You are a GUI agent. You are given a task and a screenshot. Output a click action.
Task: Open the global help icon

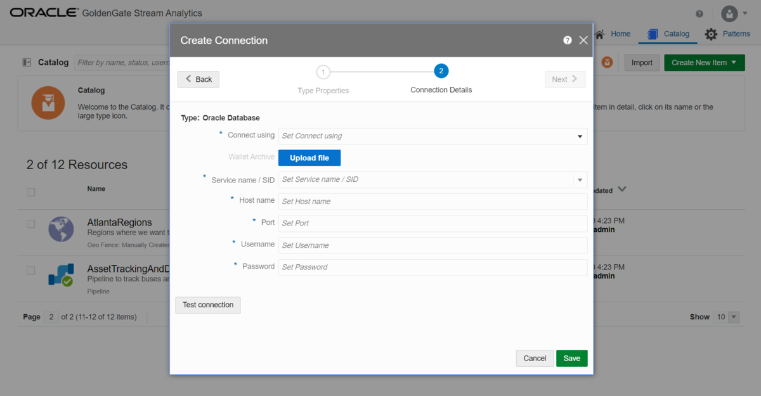click(699, 13)
